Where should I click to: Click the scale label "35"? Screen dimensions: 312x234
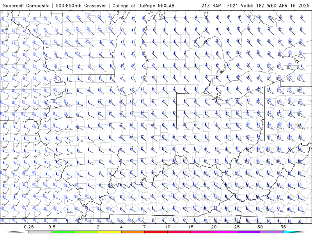[x=283, y=227]
